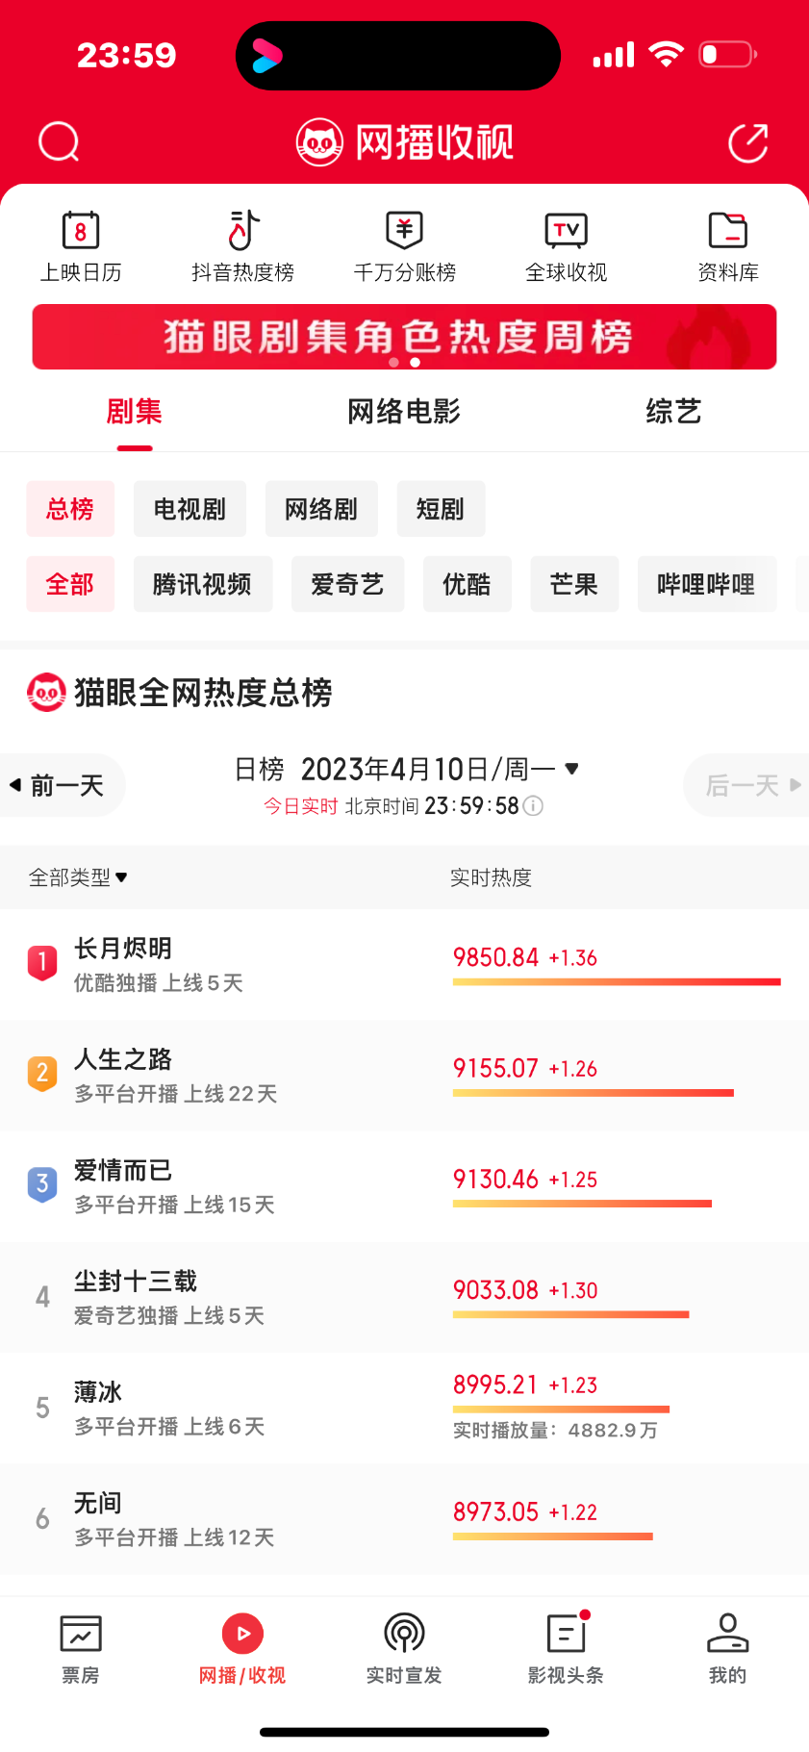The image size is (809, 1752).
Task: Select the 腾讯视频 platform filter
Action: pyautogui.click(x=202, y=584)
